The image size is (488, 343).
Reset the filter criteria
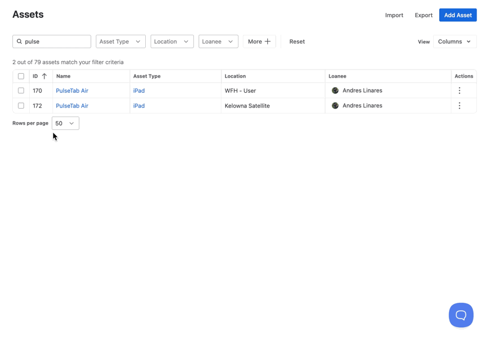(x=297, y=42)
